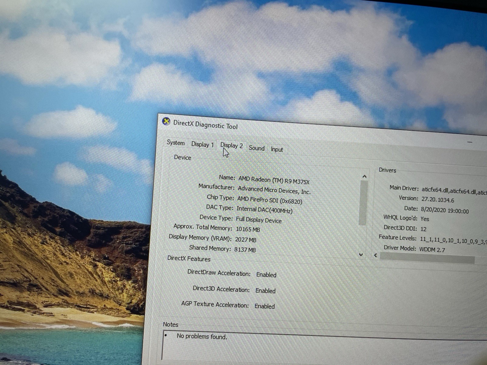Click the WHQL Logo'd value 'Yes'

pos(425,219)
